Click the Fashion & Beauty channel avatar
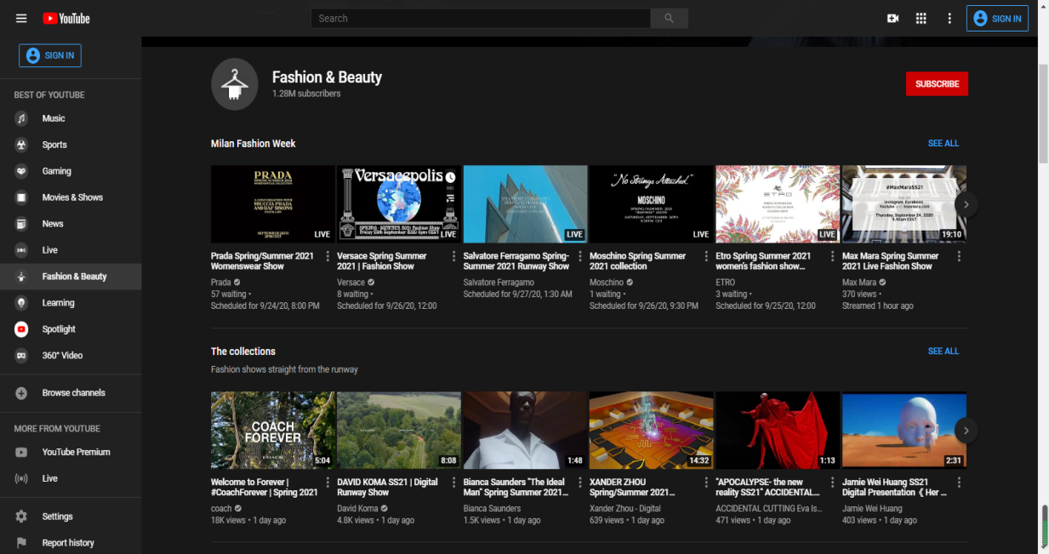The height and width of the screenshot is (554, 1049). click(234, 84)
